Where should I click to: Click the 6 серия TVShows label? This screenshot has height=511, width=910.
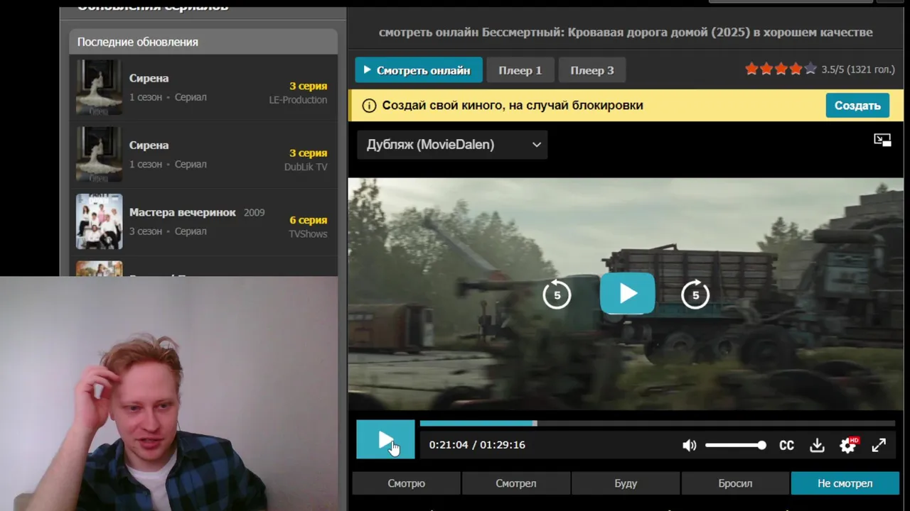[x=308, y=226]
